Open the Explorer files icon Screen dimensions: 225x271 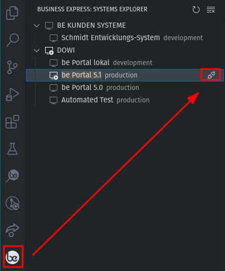click(12, 13)
